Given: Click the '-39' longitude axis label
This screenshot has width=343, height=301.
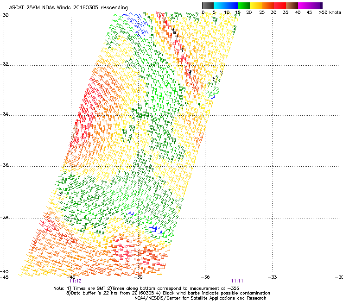Looking at the screenshot, I should pyautogui.click(x=138, y=277).
